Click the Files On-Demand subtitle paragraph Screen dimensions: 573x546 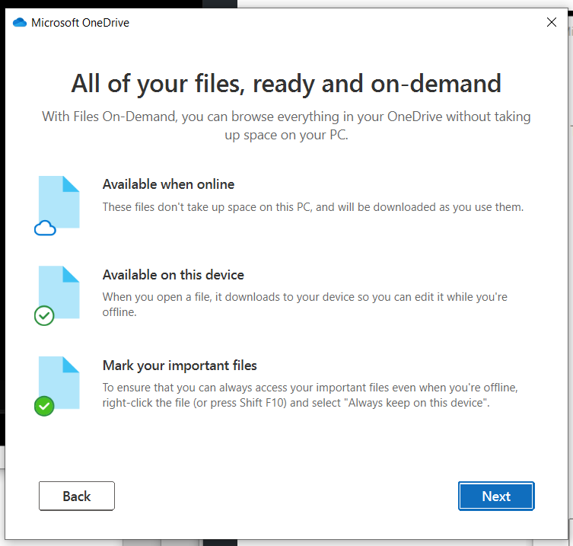click(286, 126)
